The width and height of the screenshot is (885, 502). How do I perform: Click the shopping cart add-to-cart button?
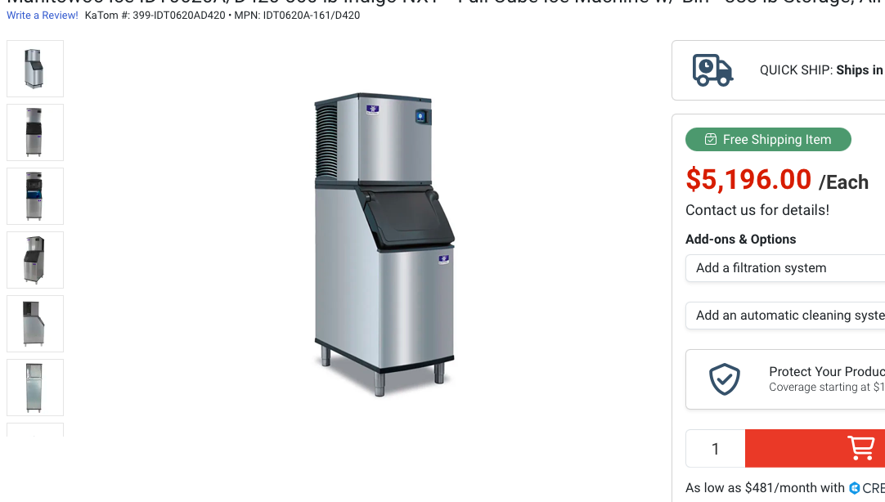[815, 448]
